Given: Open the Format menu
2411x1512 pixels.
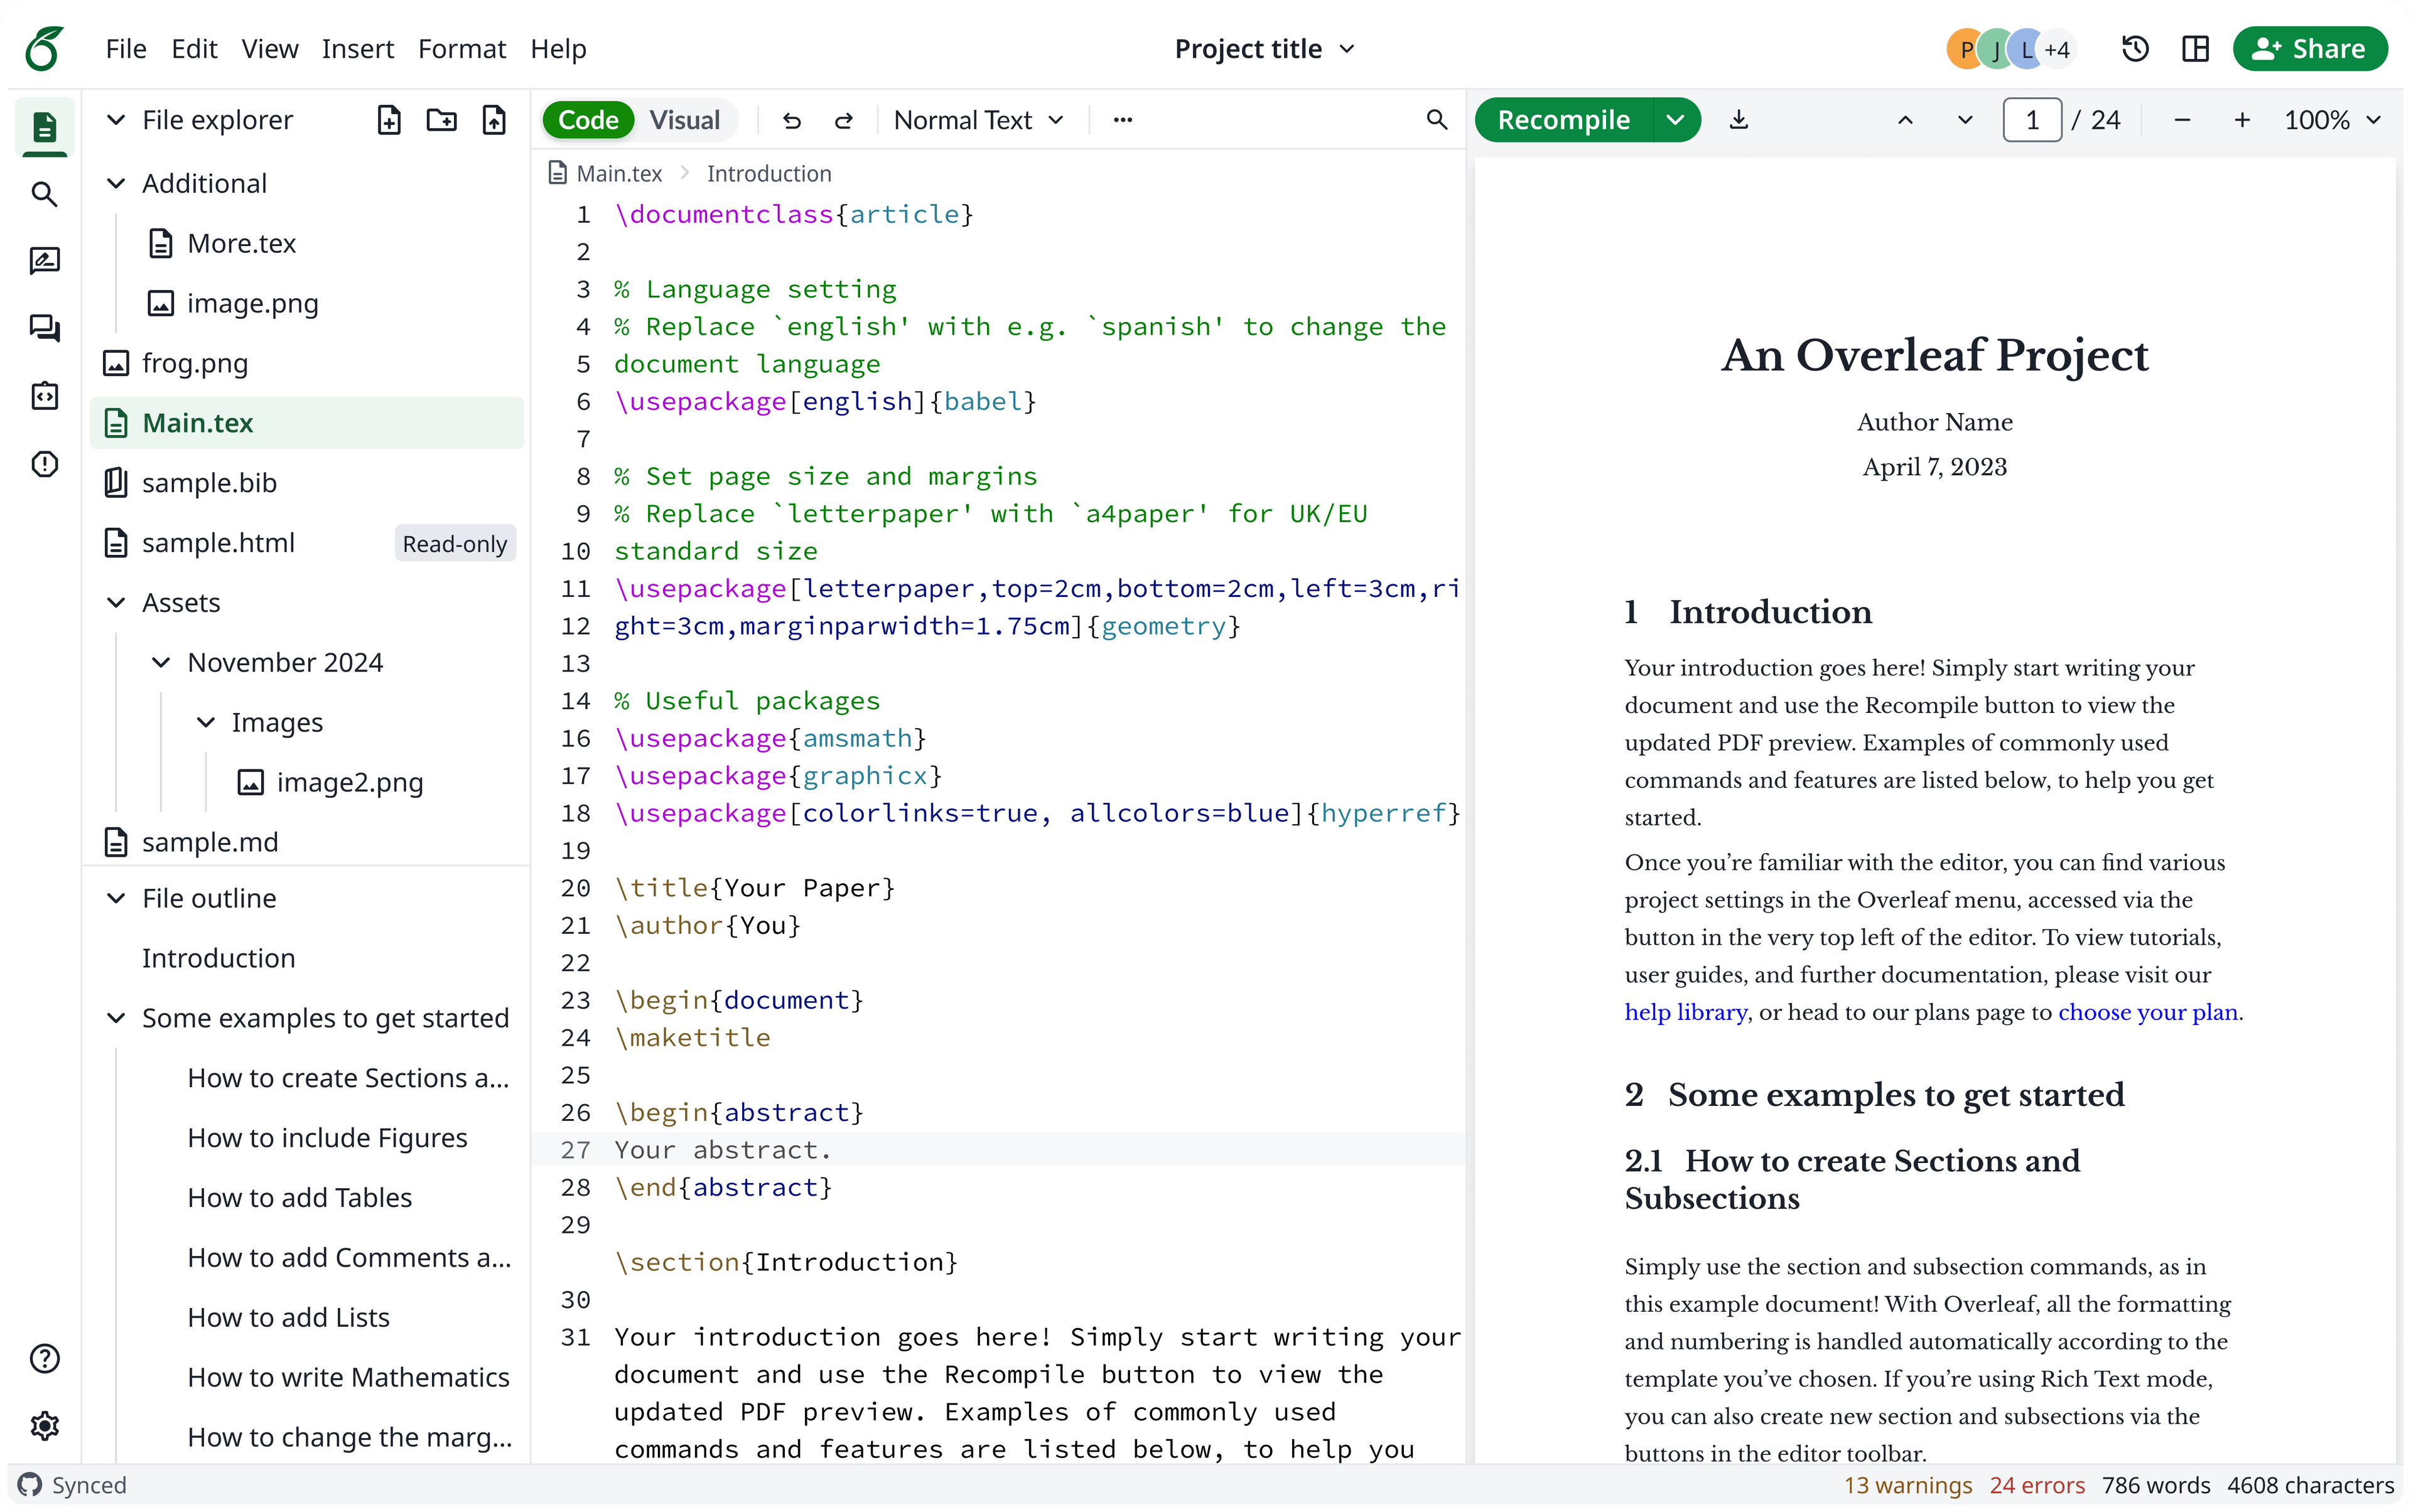Looking at the screenshot, I should point(462,48).
